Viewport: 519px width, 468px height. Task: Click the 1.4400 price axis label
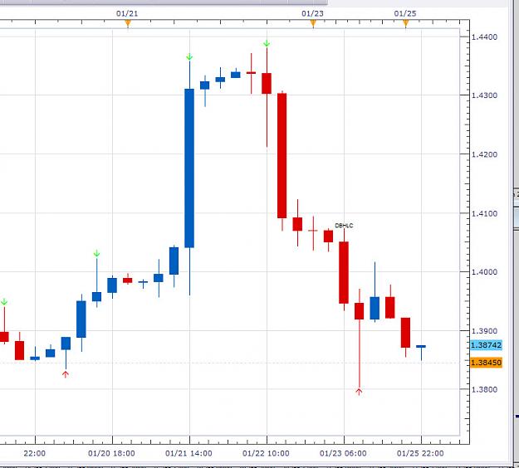(484, 37)
